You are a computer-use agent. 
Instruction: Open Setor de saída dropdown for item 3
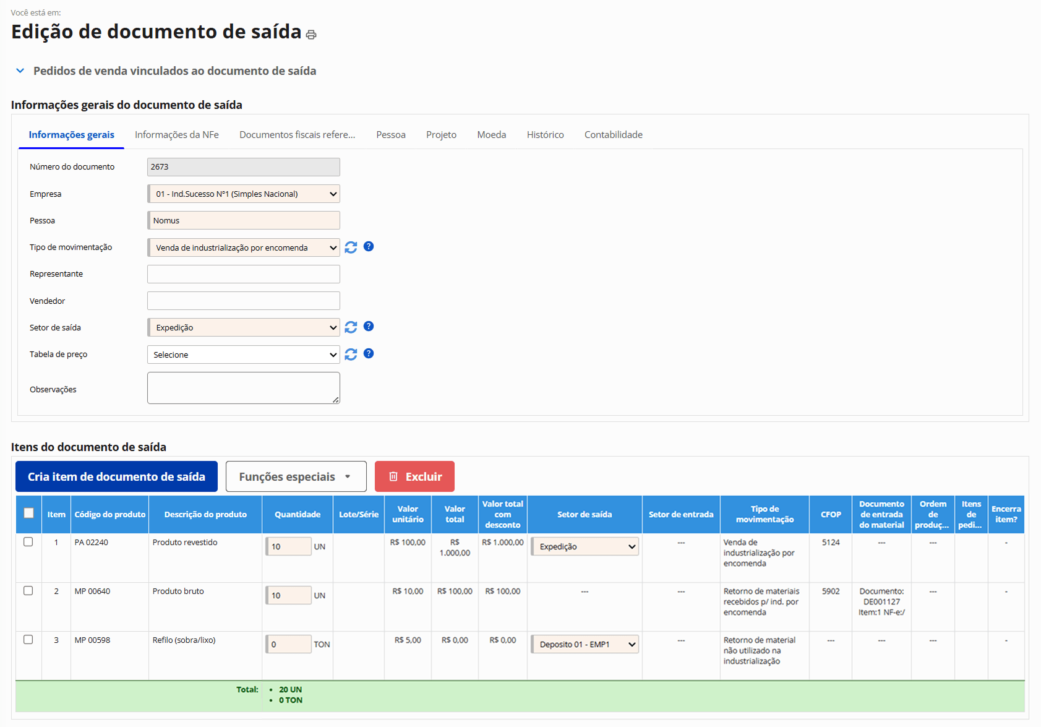pyautogui.click(x=585, y=645)
